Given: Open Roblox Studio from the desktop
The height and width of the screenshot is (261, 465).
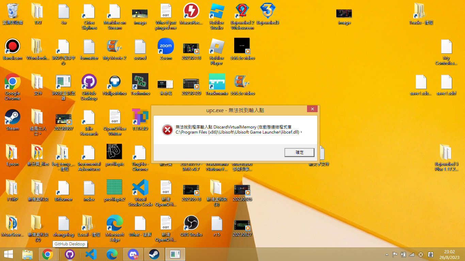Looking at the screenshot, I should pyautogui.click(x=217, y=11).
